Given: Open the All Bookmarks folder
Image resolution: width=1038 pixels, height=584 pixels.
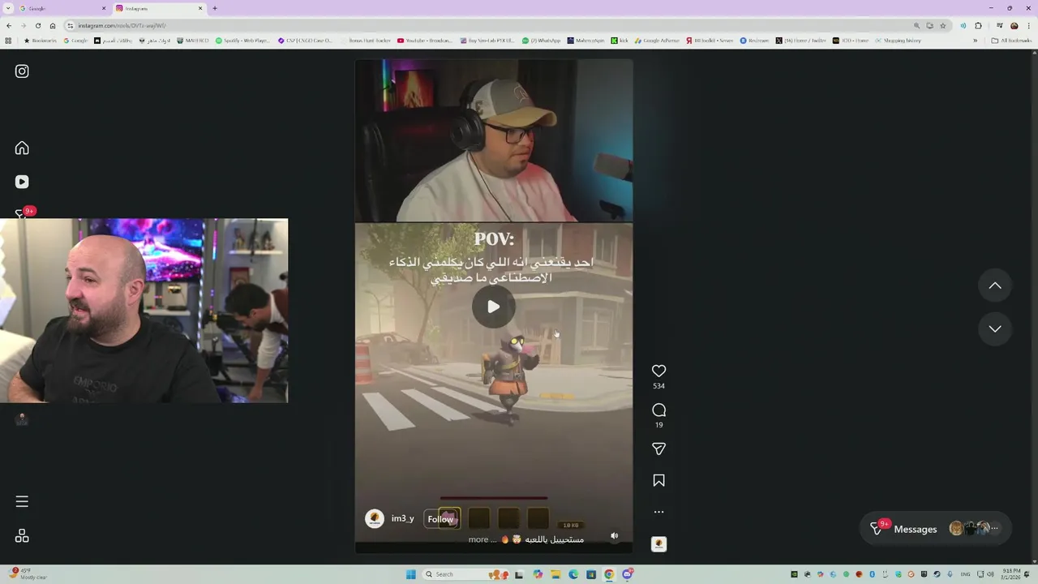Looking at the screenshot, I should 1011,41.
